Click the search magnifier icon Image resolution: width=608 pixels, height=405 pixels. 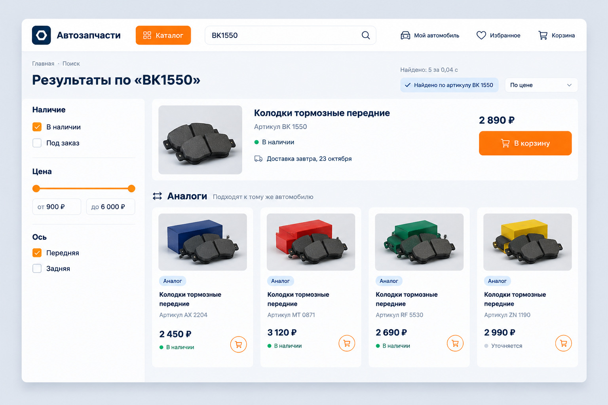(x=366, y=35)
